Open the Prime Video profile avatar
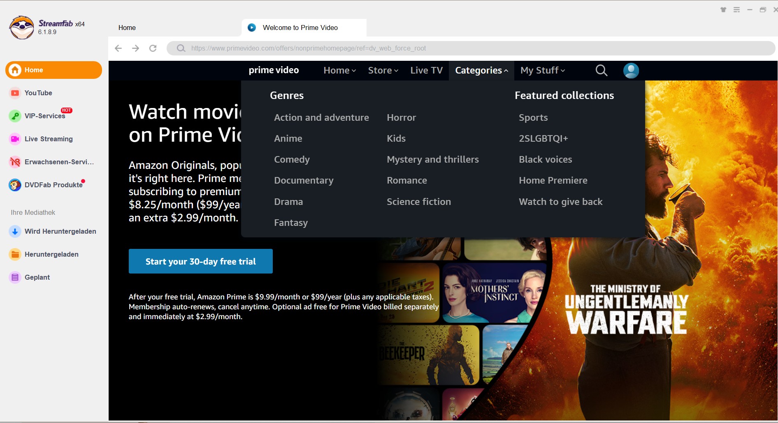Viewport: 778px width, 423px height. tap(631, 70)
